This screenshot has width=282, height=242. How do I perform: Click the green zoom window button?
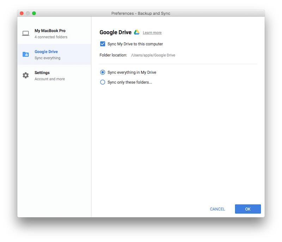[34, 13]
